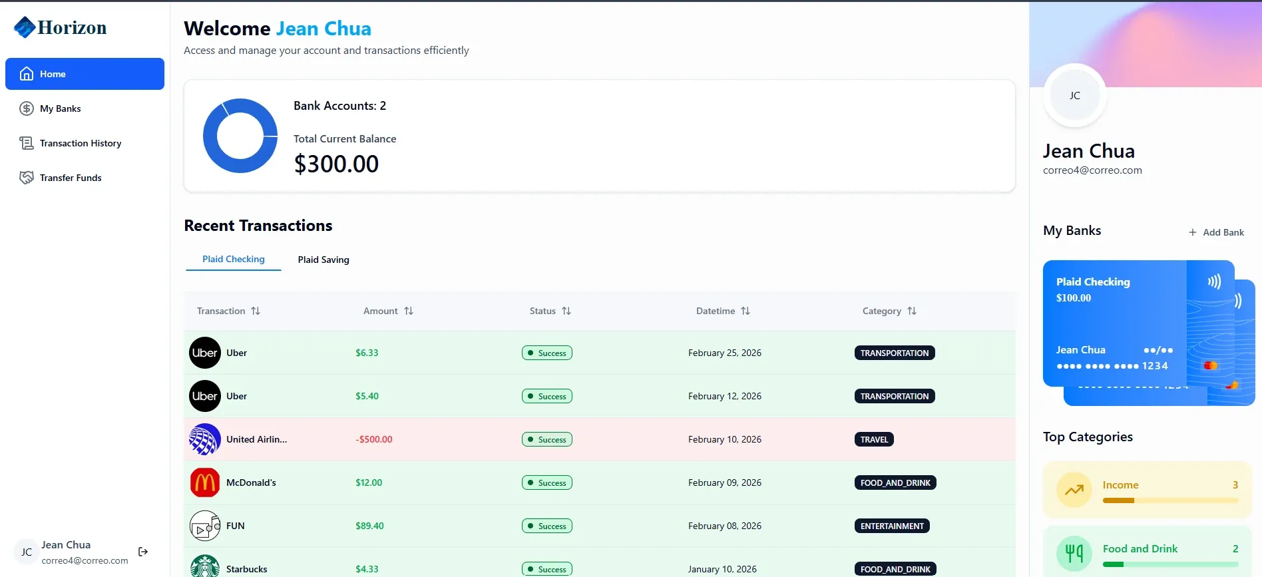The image size is (1262, 577).
Task: Select Home in the sidebar
Action: [85, 74]
